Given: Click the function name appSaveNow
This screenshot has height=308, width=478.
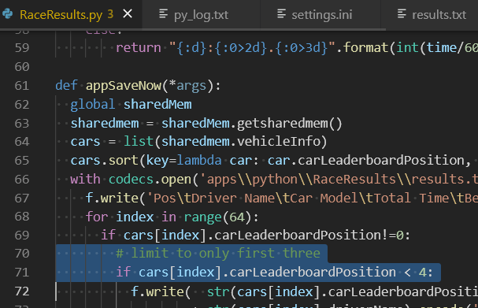Looking at the screenshot, I should coord(123,85).
